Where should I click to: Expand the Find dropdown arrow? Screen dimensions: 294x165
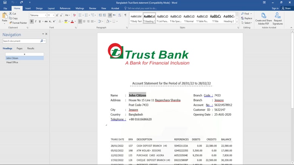point(251,14)
